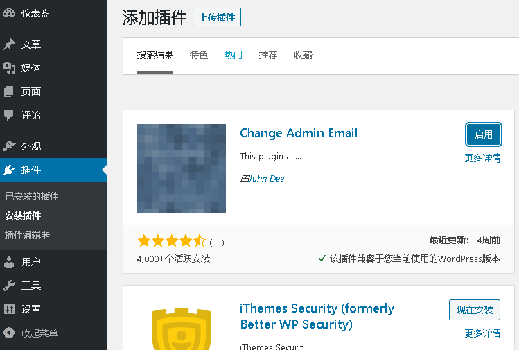This screenshot has width=519, height=350.
Task: Open the 收藏 tab
Action: (303, 55)
